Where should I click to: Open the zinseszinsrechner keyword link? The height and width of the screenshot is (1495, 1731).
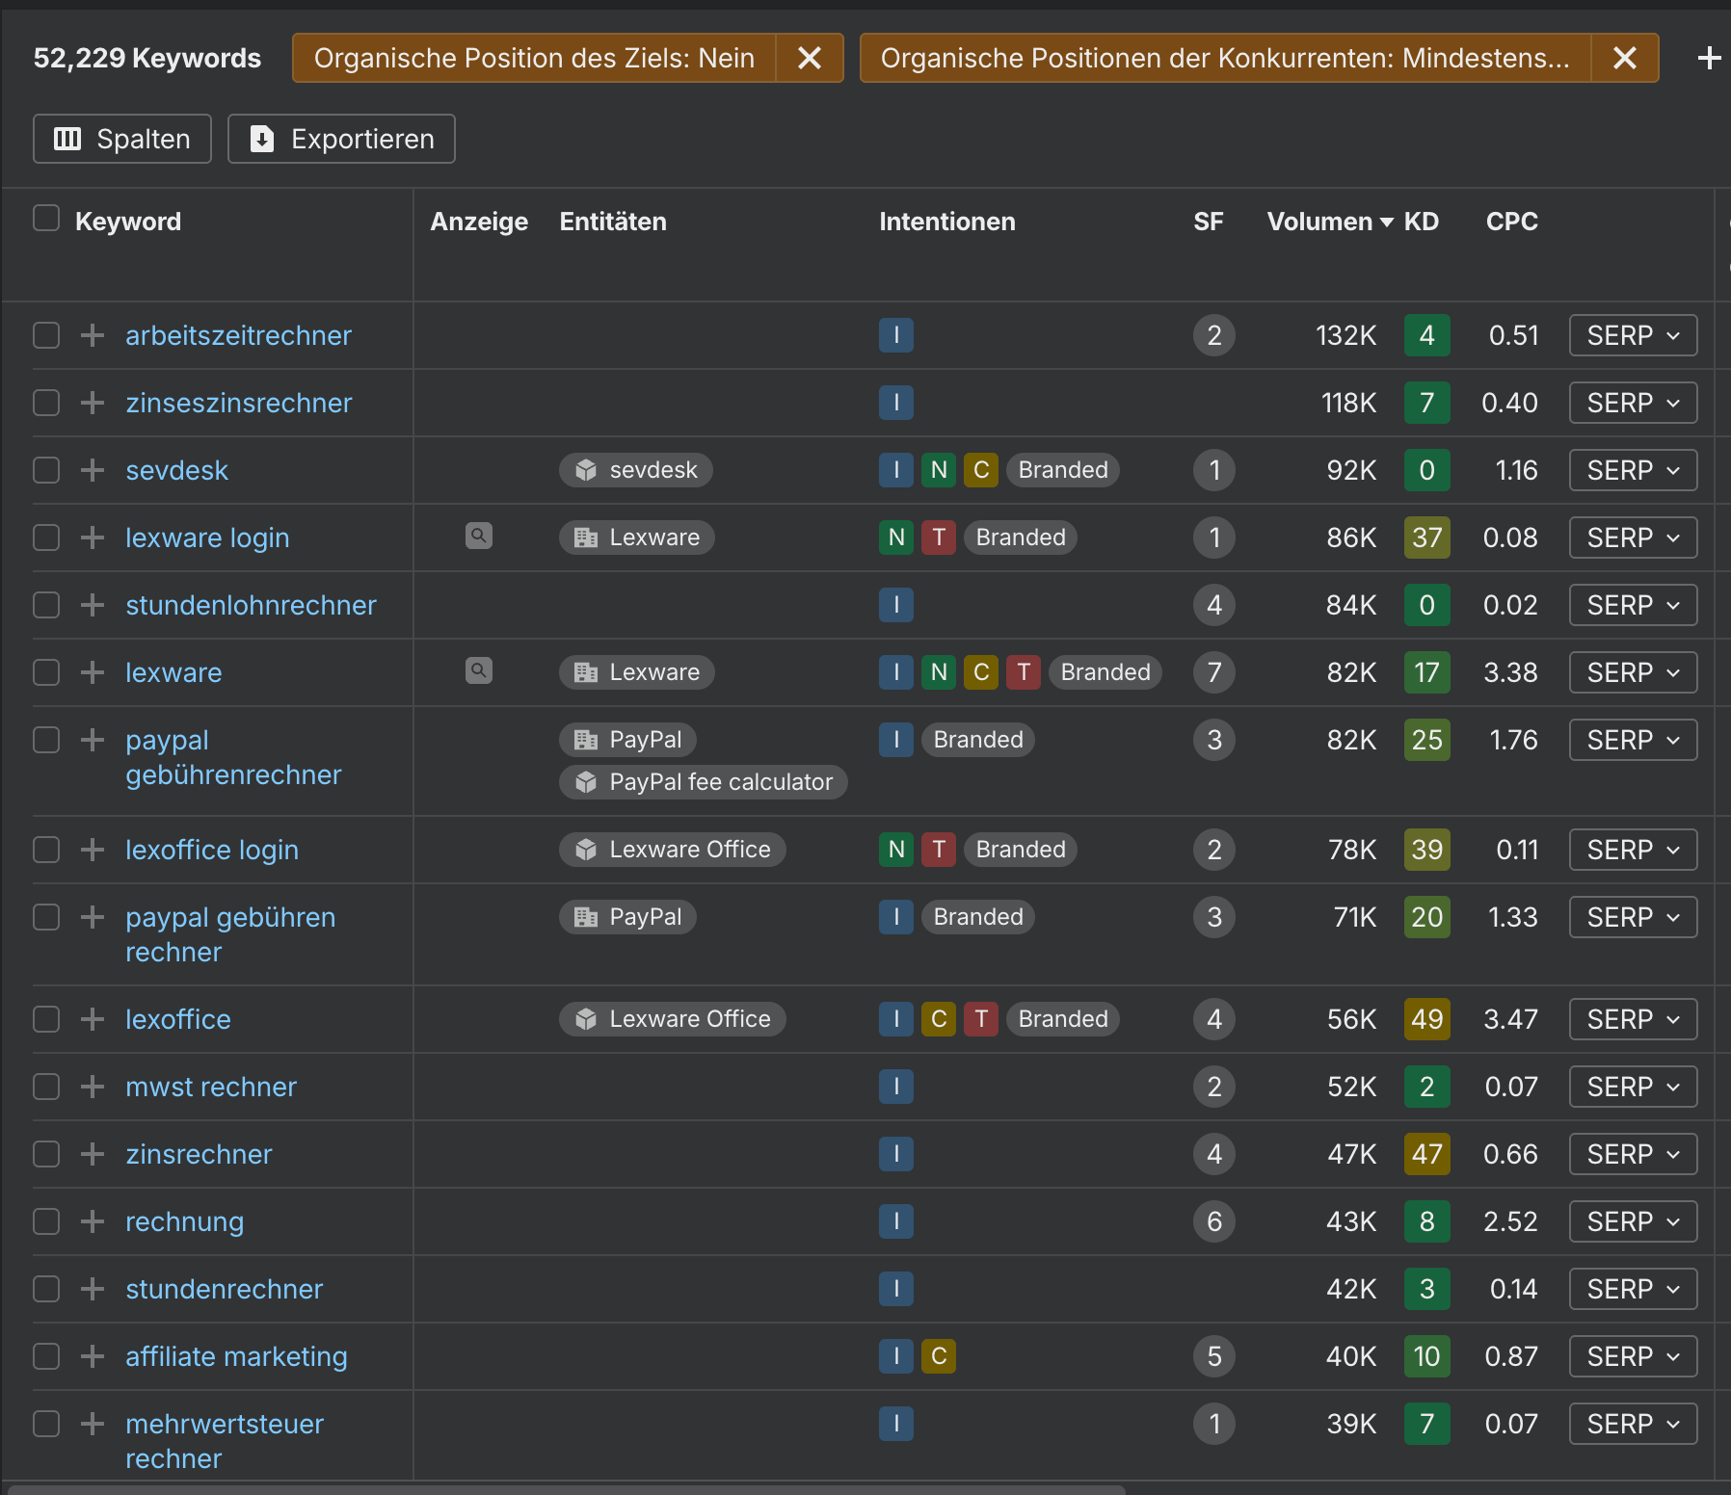click(x=239, y=403)
